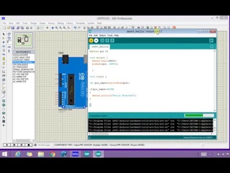Choose ISIS 2D box drawing tool
230x173 pixels.
(x=4, y=101)
